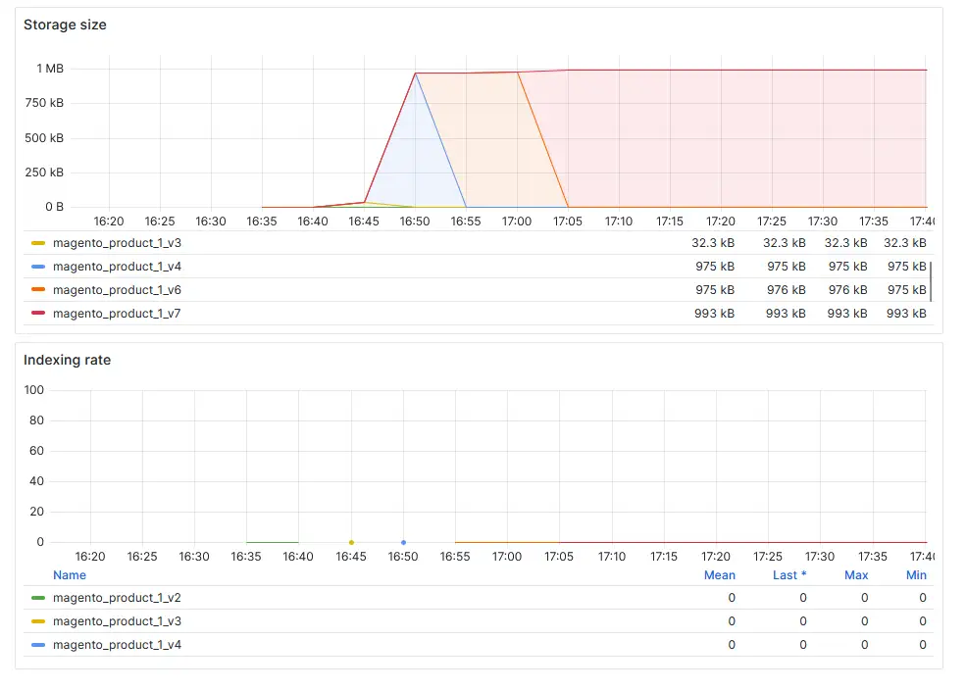The width and height of the screenshot is (966, 690).
Task: Sort Indexing rate legend by Mean column
Action: pyautogui.click(x=719, y=575)
